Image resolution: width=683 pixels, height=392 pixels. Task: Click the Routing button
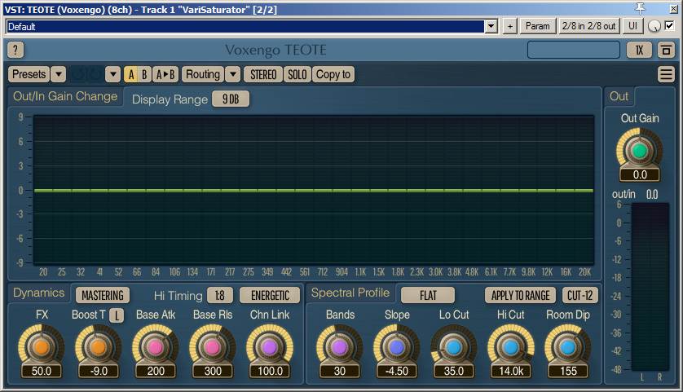click(203, 74)
